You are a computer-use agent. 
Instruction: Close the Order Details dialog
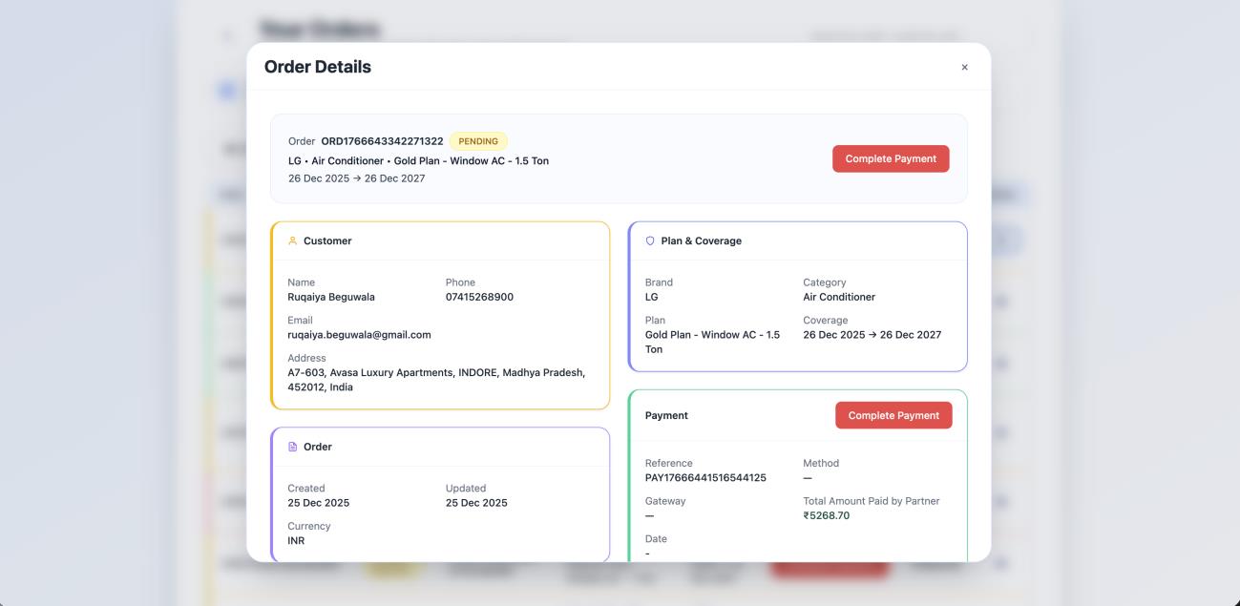[x=964, y=68]
